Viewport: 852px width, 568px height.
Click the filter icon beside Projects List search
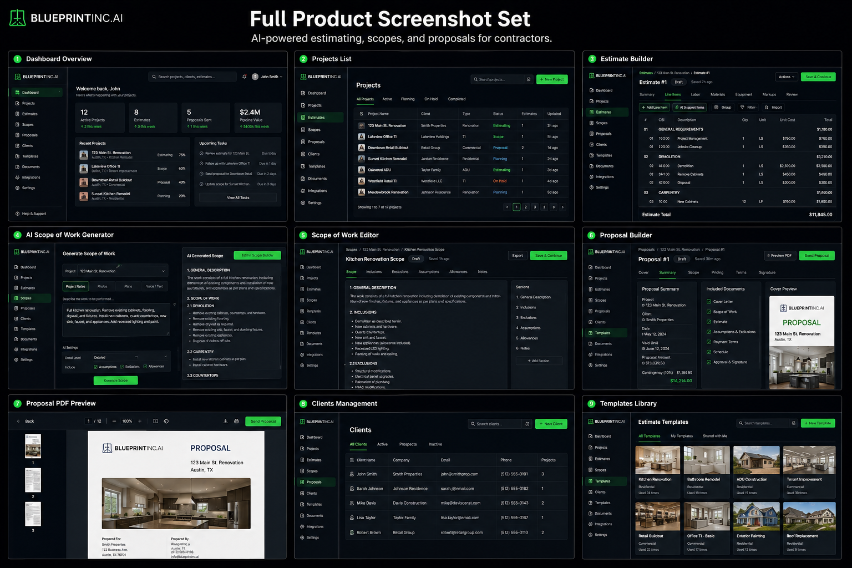pyautogui.click(x=529, y=79)
